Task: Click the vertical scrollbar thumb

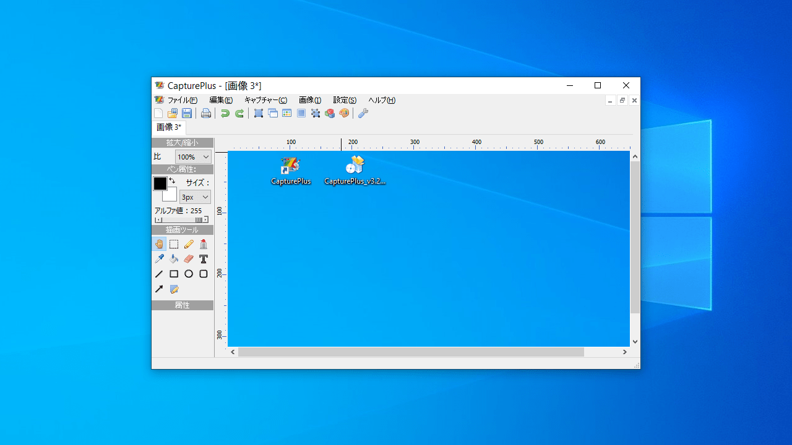Action: 635,237
